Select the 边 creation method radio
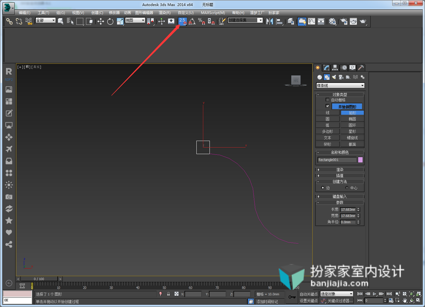This screenshot has width=425, height=307. (323, 188)
